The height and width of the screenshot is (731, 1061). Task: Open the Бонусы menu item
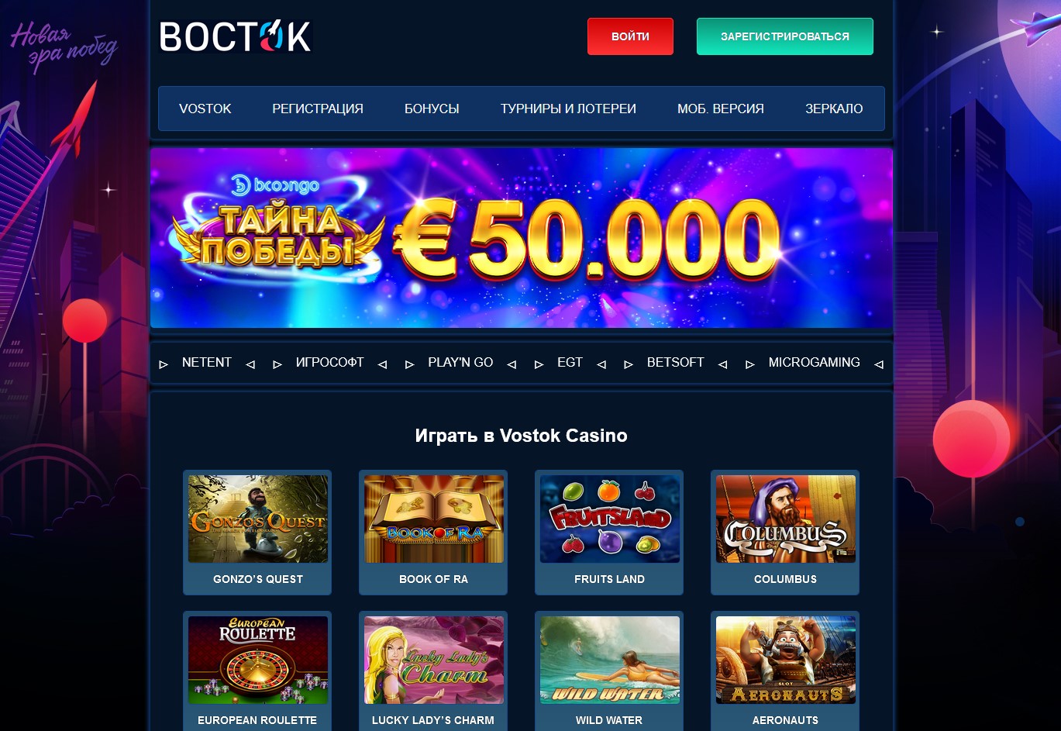[x=432, y=109]
